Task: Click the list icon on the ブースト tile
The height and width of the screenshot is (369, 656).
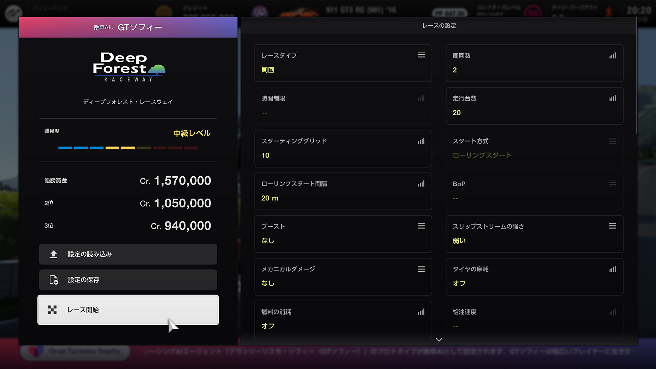Action: pos(421,226)
